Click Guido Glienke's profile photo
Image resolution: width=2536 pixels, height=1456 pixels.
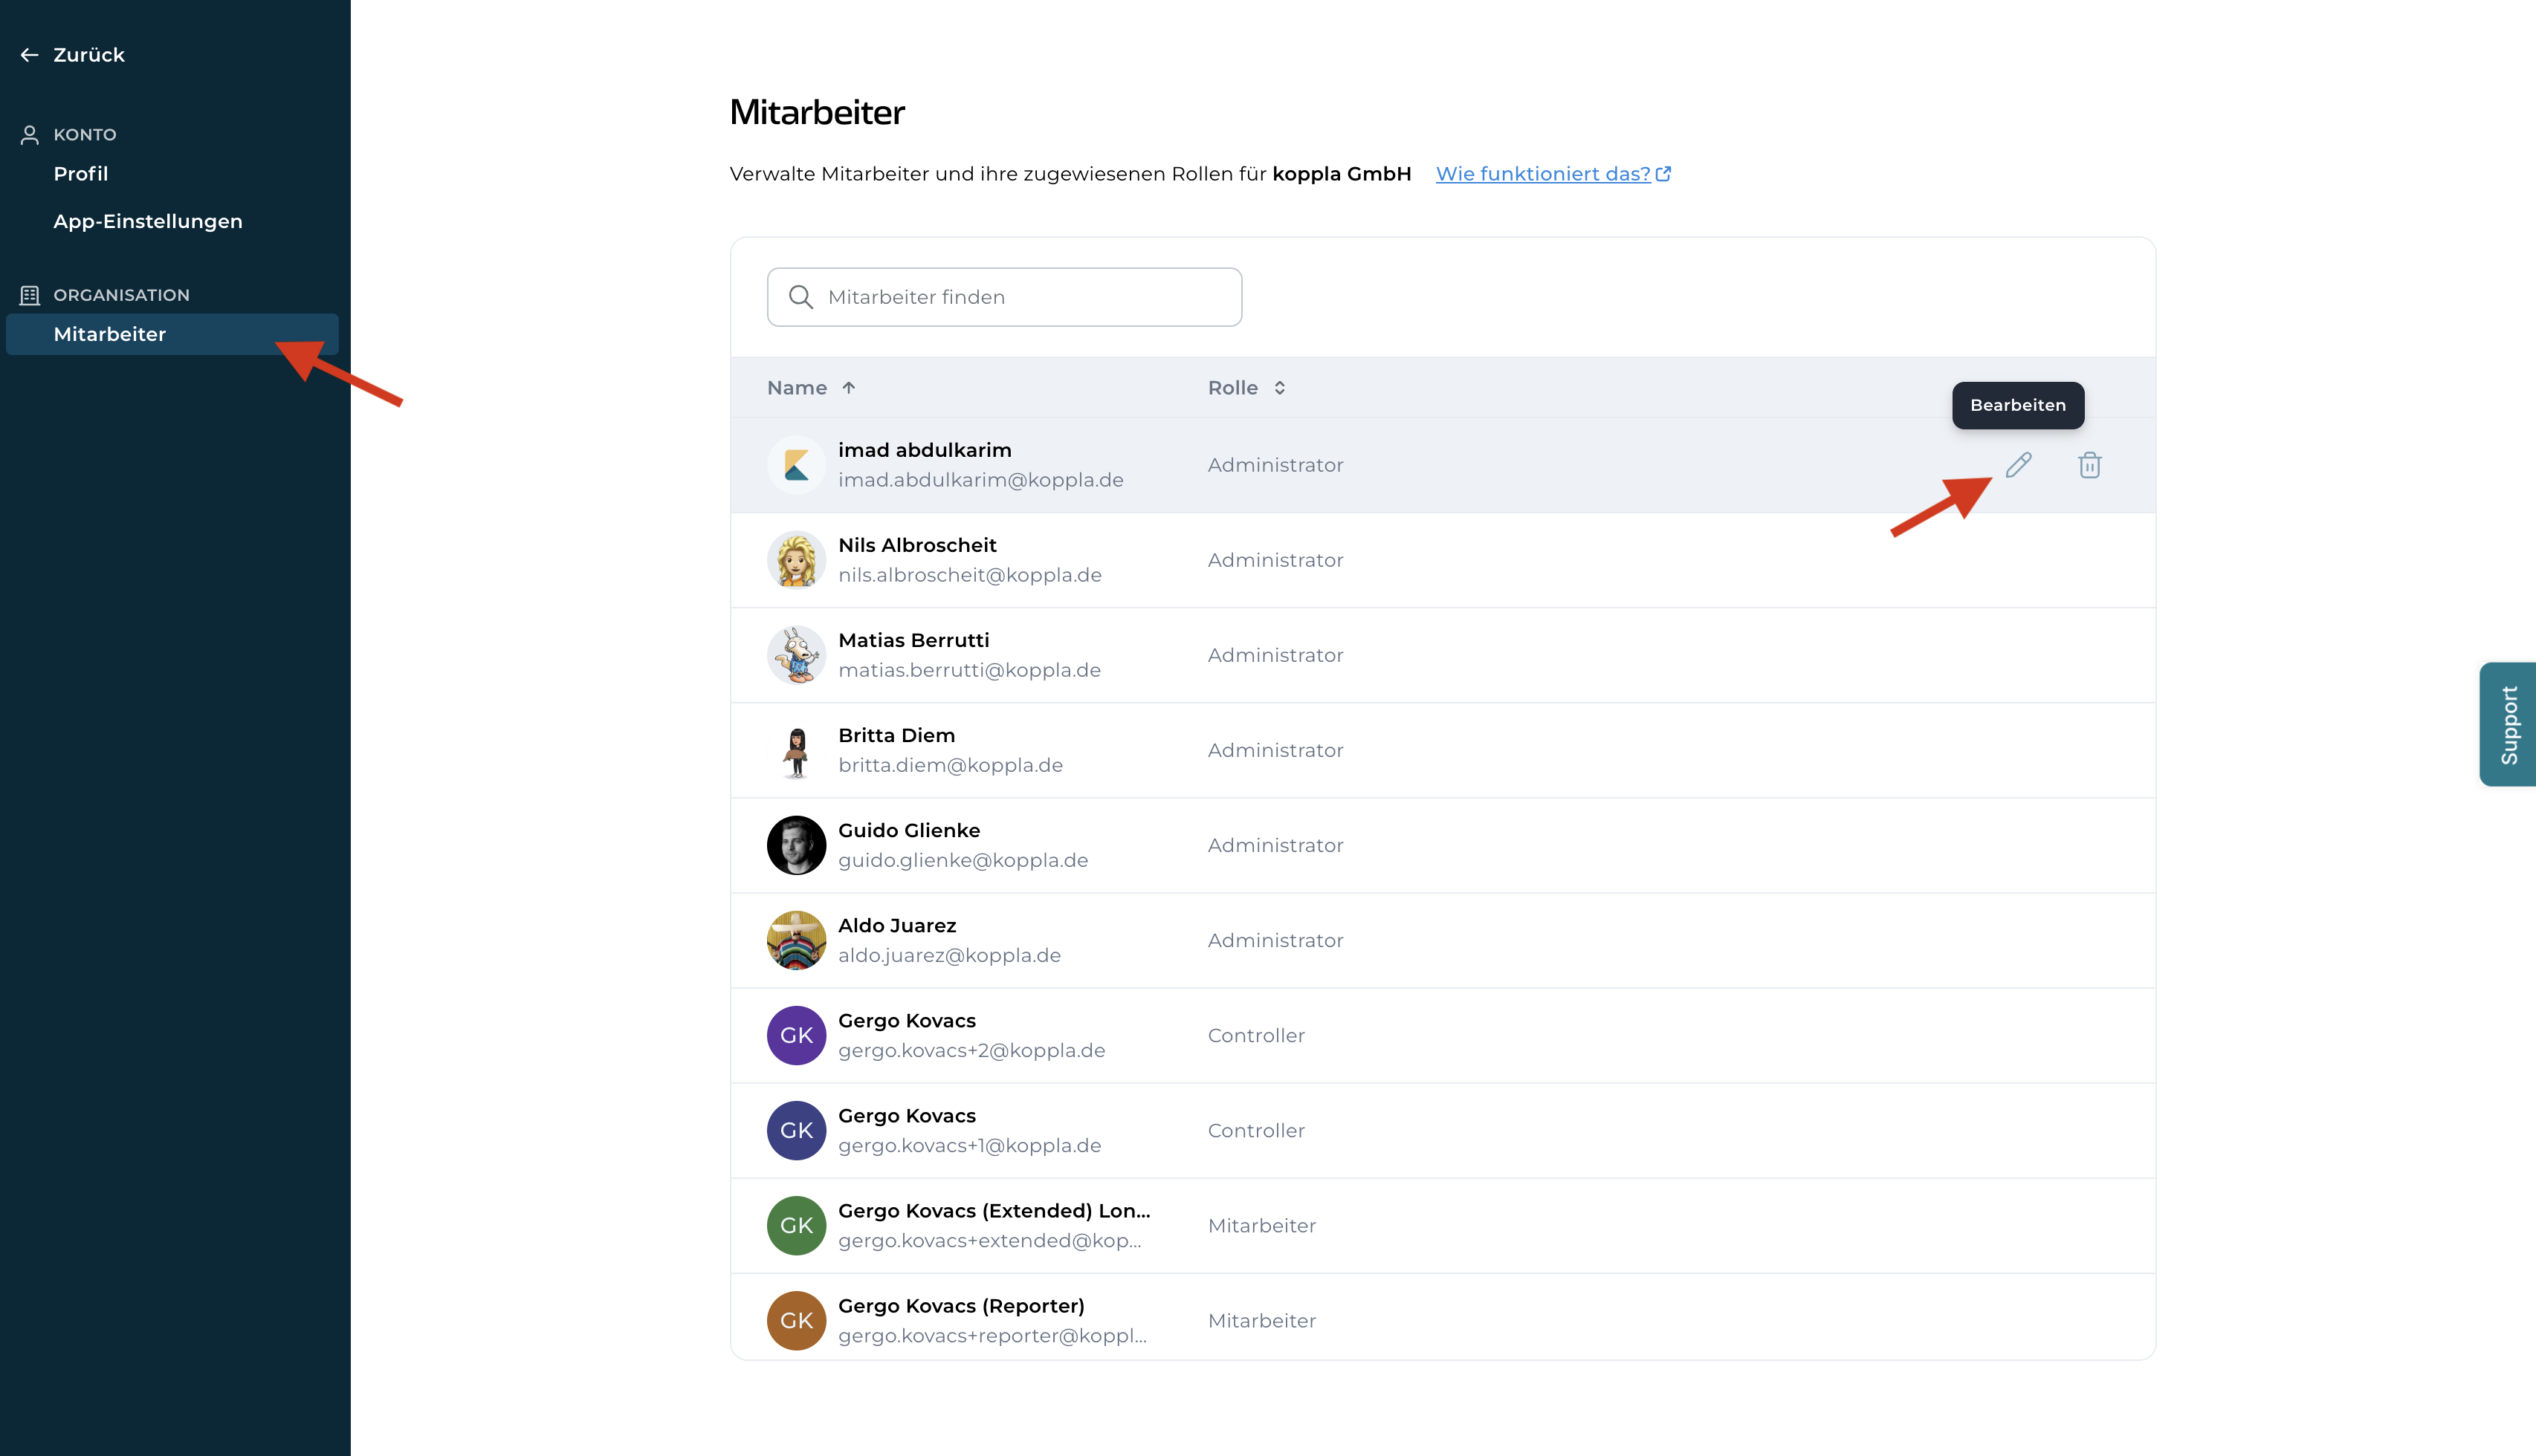796,845
